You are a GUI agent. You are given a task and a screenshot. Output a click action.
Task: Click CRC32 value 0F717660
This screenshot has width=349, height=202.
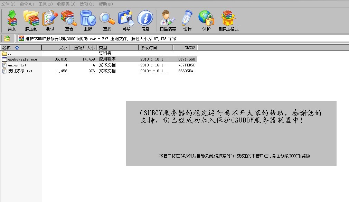(x=187, y=59)
